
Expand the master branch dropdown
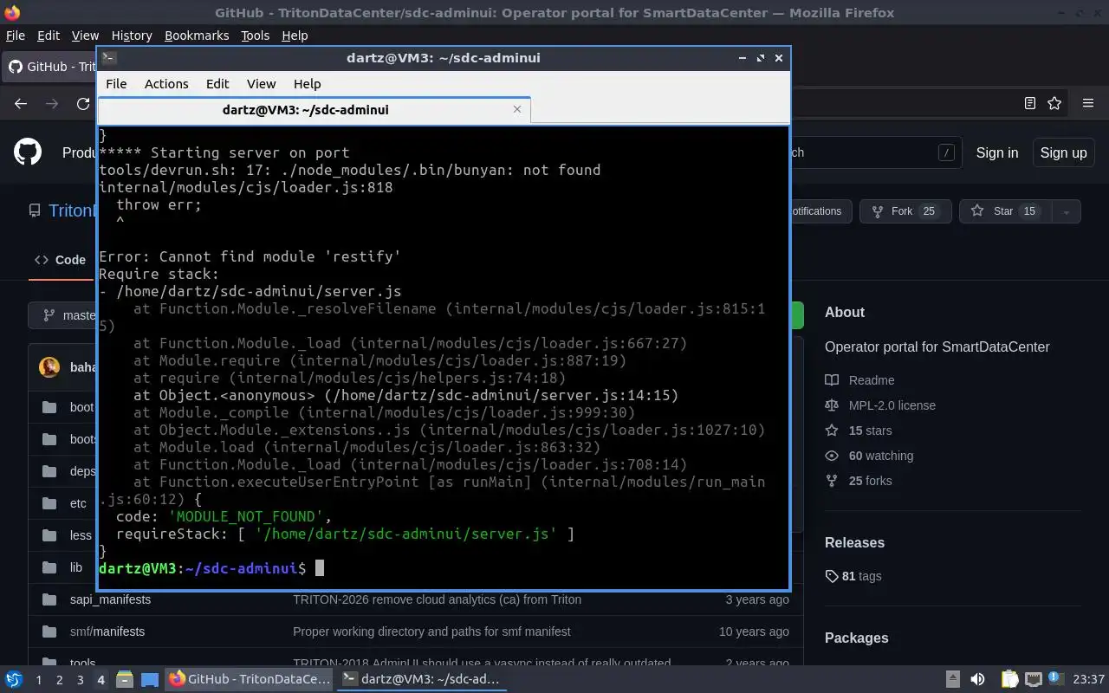[x=64, y=315]
